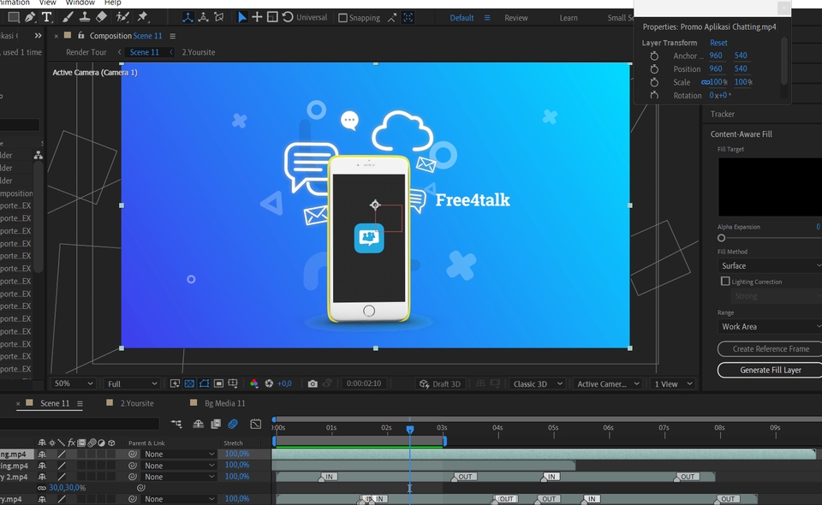Activate World Axis mode icon

coord(204,17)
